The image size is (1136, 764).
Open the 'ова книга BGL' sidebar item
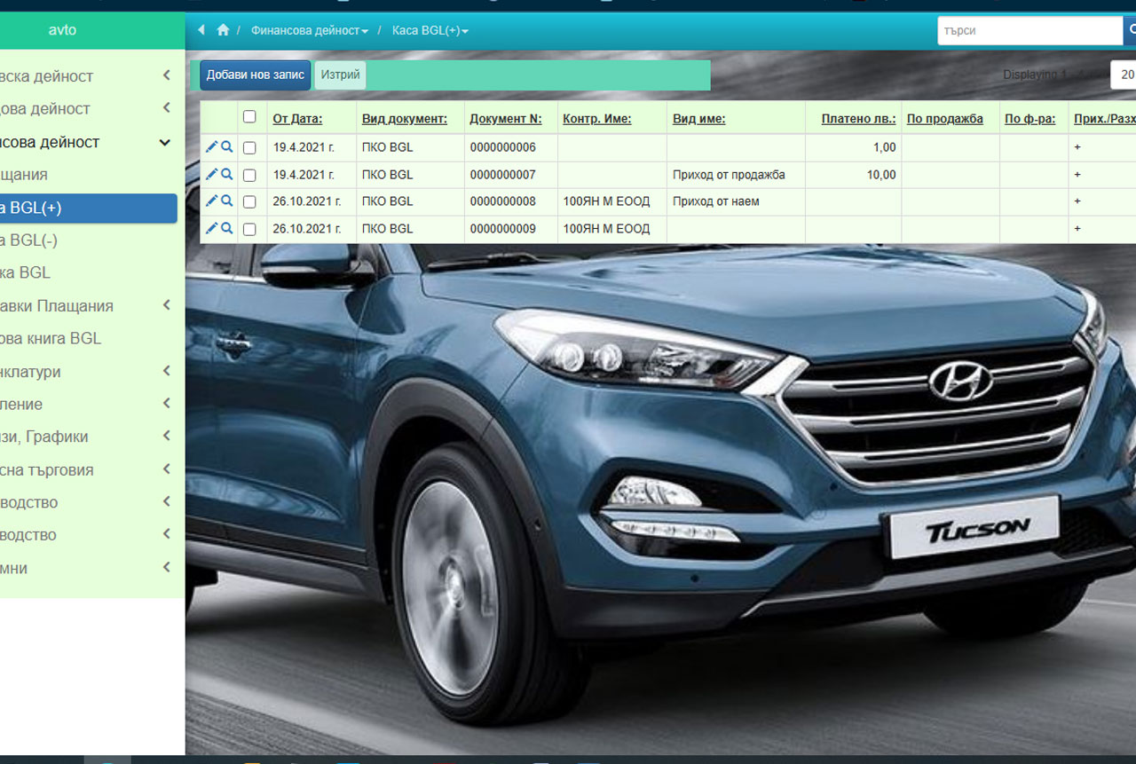pyautogui.click(x=89, y=338)
